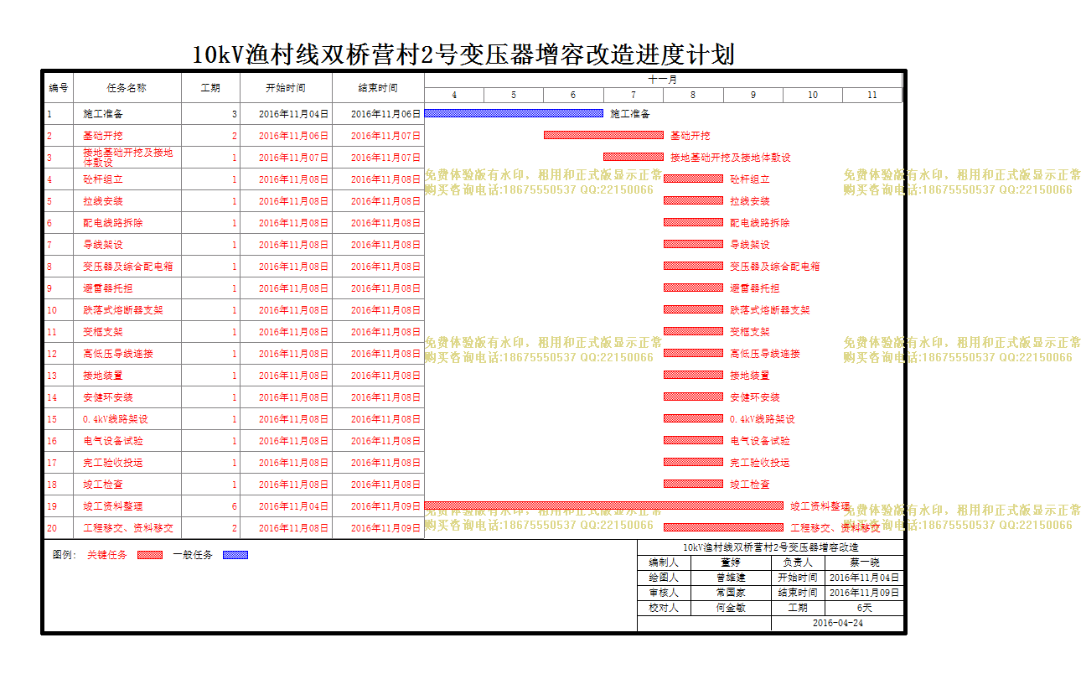Click the 工期 column header in table
Screen dimensions: 1081x674
click(210, 87)
